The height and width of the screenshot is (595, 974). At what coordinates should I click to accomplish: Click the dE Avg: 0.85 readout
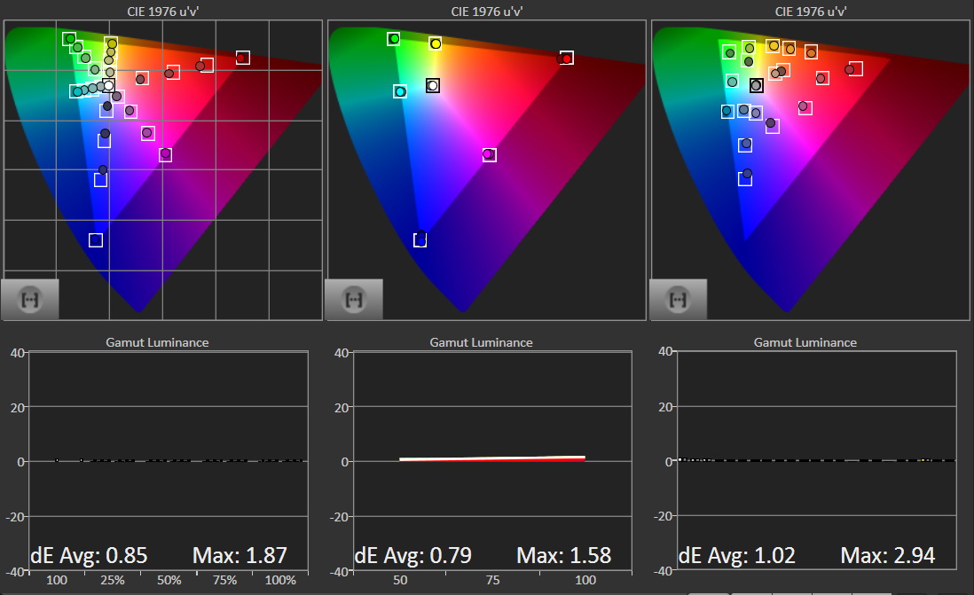(89, 556)
